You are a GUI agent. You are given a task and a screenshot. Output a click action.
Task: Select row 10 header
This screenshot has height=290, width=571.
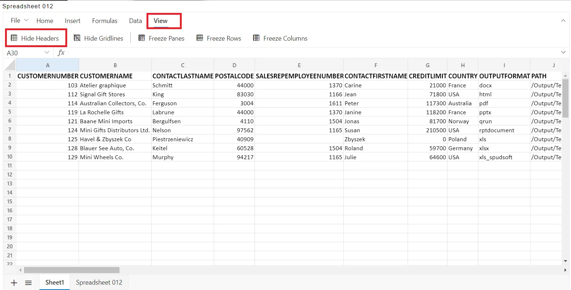[x=10, y=157]
